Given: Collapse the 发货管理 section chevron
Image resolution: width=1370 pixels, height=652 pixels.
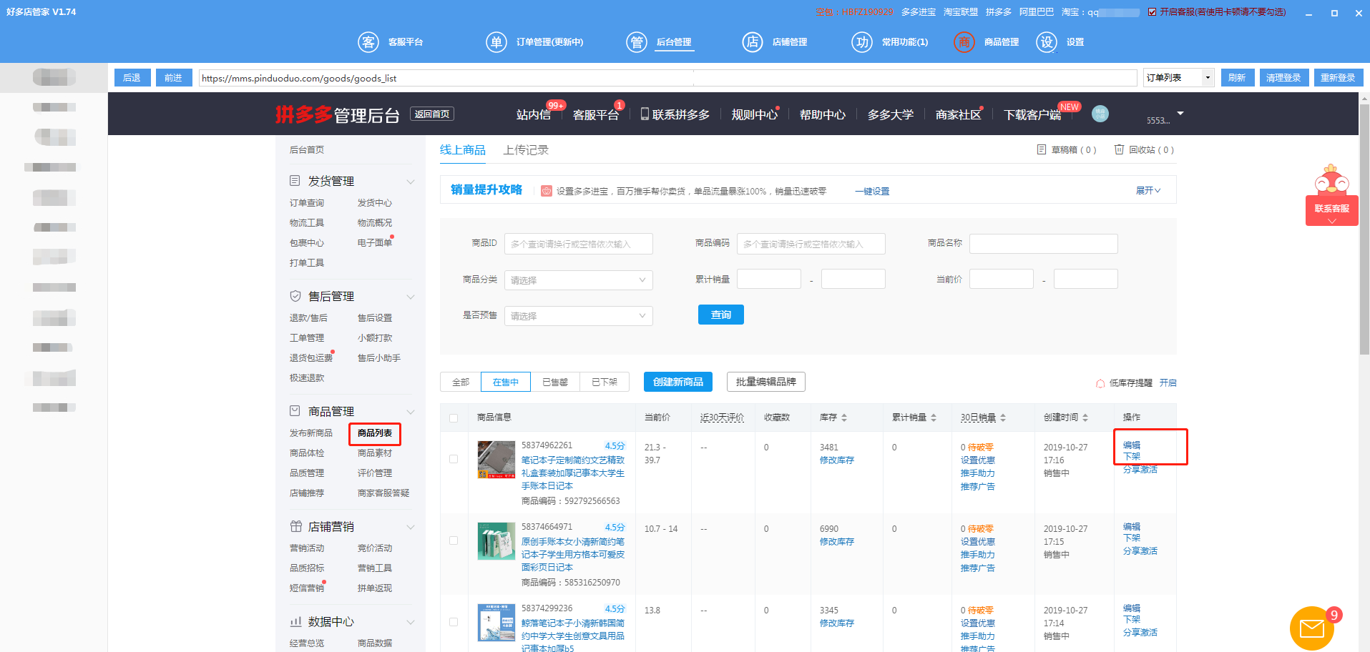Looking at the screenshot, I should pos(411,182).
